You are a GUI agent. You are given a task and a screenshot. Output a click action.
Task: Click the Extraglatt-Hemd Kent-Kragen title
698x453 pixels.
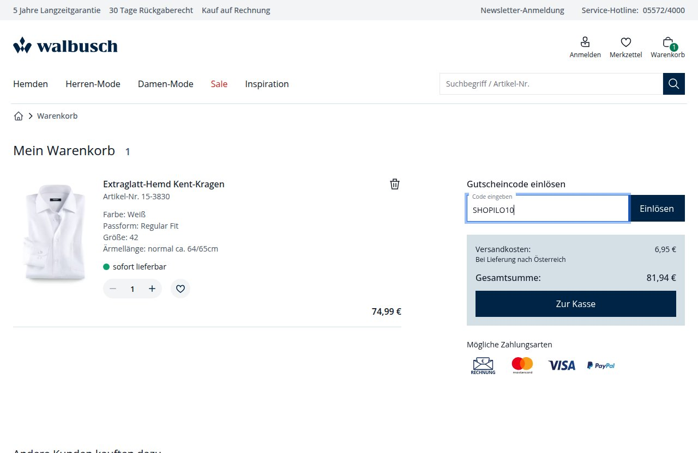tap(164, 184)
